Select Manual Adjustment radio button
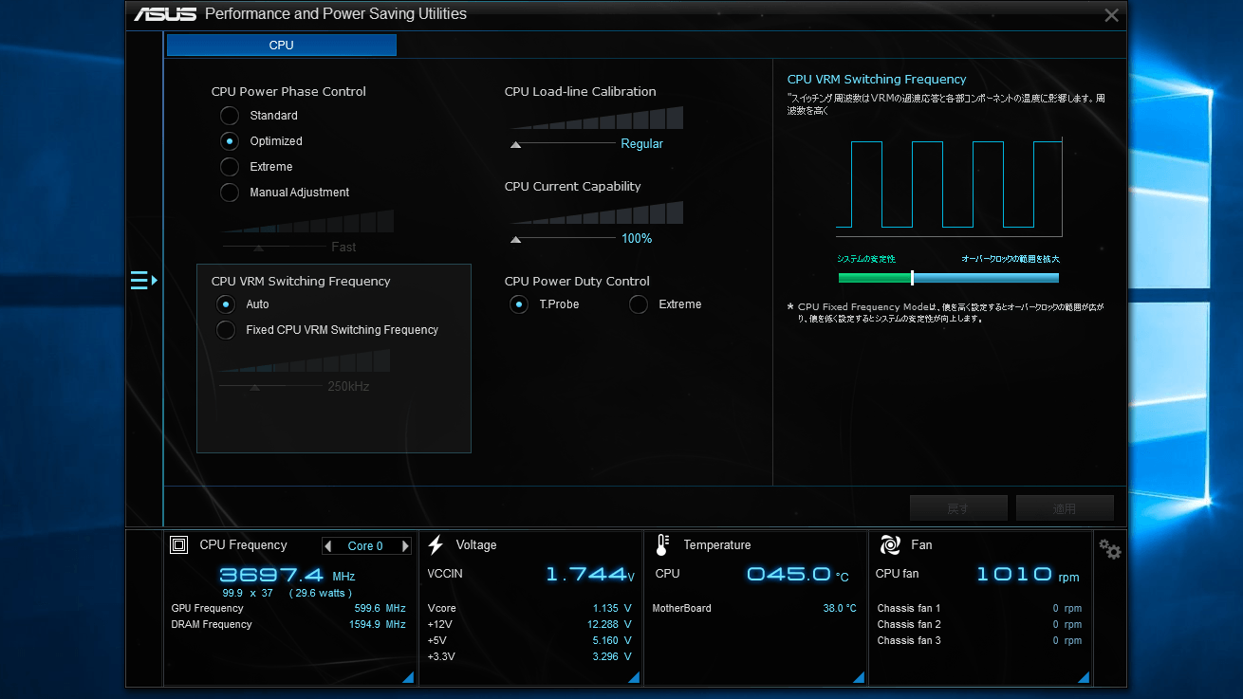The width and height of the screenshot is (1243, 699). 230,193
